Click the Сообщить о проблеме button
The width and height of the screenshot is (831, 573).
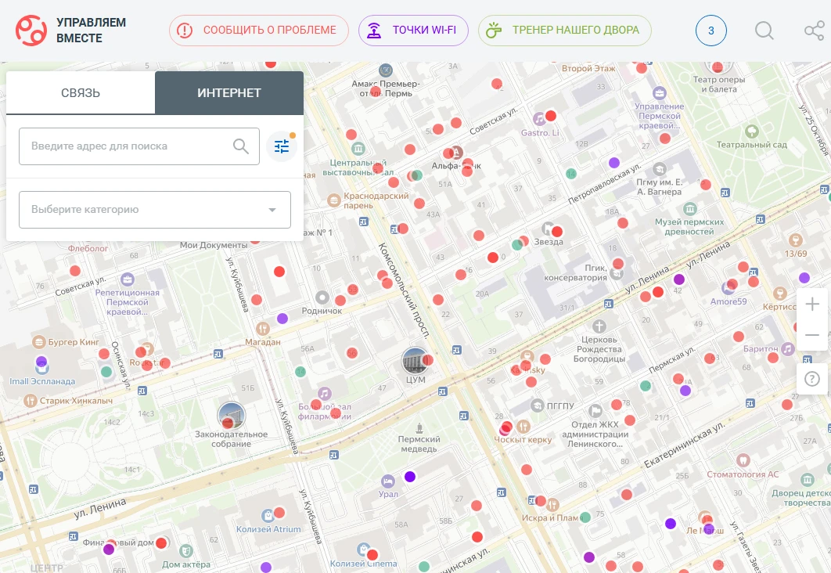click(259, 31)
